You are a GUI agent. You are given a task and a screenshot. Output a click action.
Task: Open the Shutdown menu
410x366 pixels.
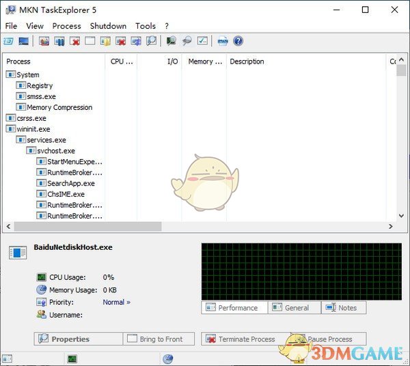pos(108,26)
